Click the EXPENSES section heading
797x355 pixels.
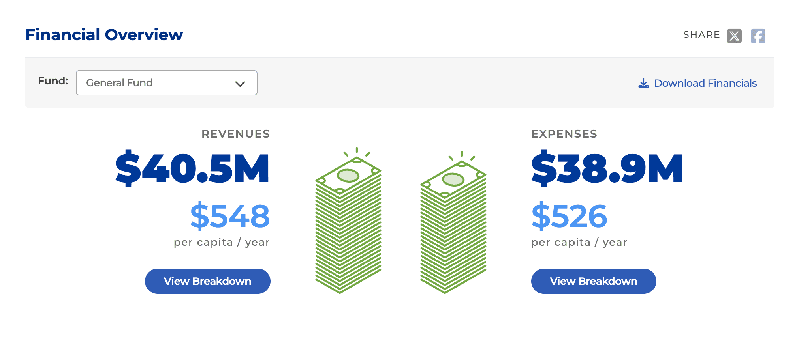564,134
